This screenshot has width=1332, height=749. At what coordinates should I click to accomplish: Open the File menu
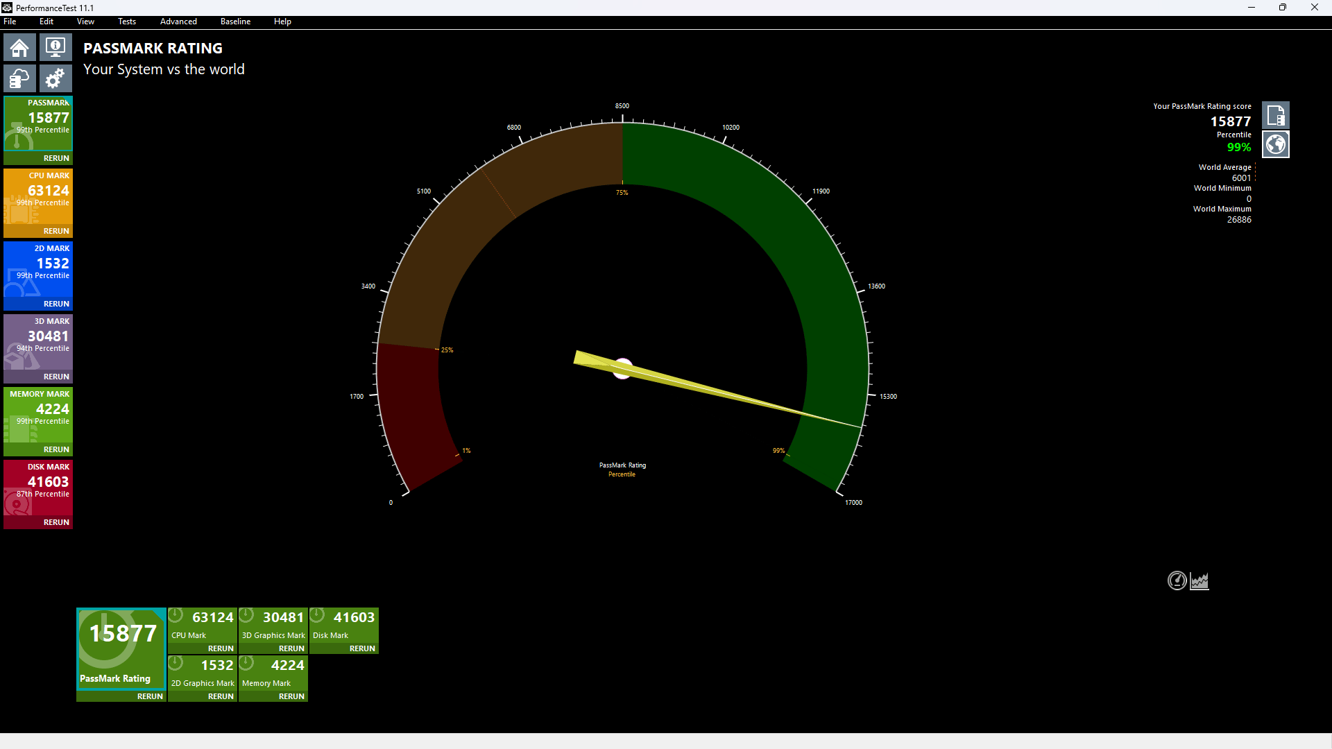(10, 21)
